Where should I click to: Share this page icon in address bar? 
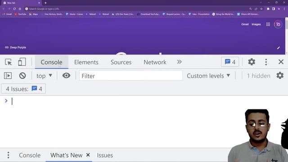(x=256, y=9)
